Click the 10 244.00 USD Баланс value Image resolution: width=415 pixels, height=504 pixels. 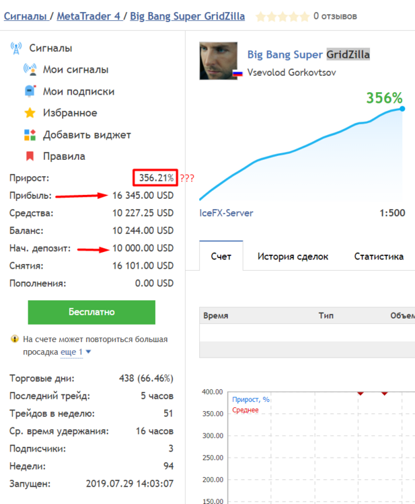(143, 230)
